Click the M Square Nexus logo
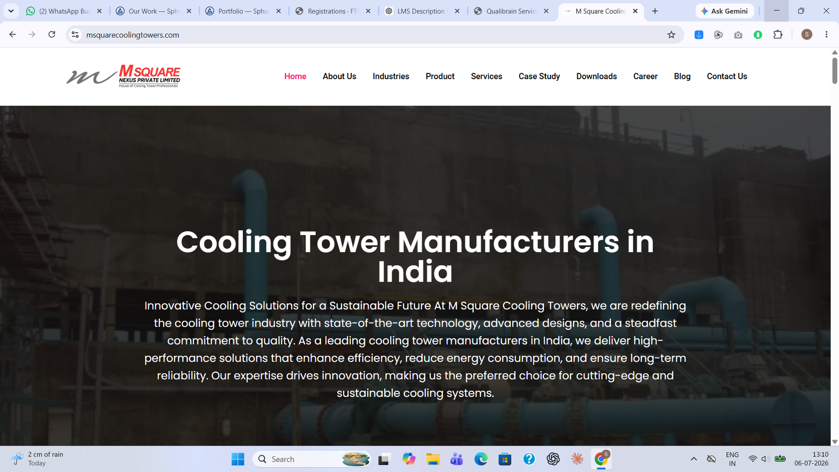The width and height of the screenshot is (839, 472). click(x=123, y=76)
